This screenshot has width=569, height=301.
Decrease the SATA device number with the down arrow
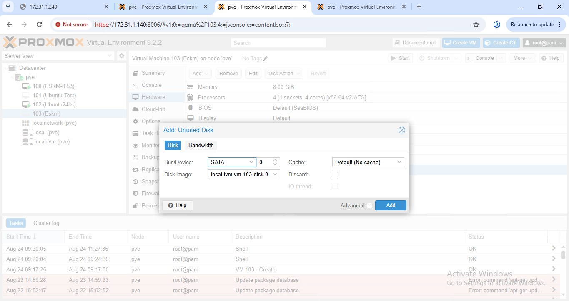tap(275, 165)
